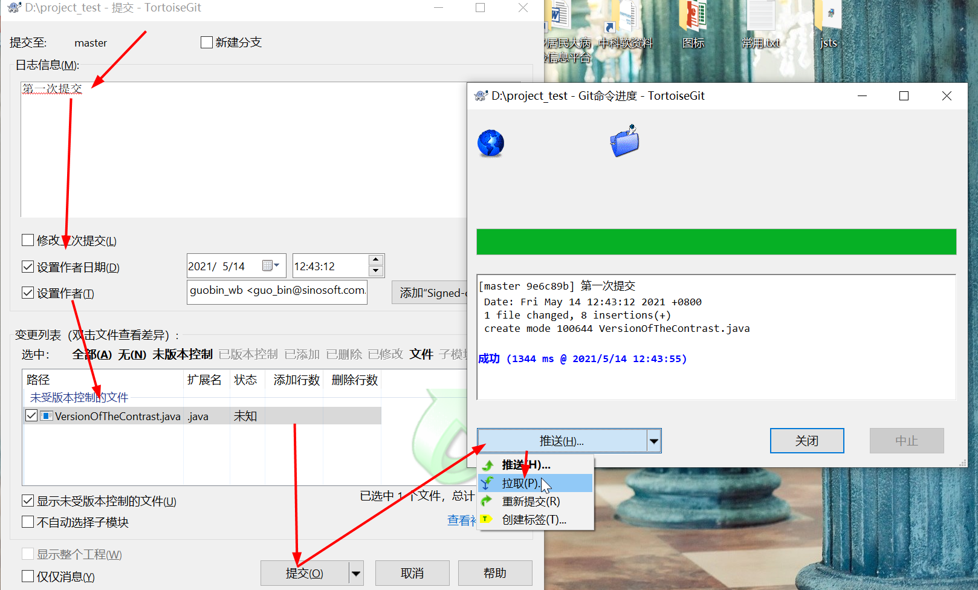
Task: Click master branch name label
Action: click(x=91, y=43)
